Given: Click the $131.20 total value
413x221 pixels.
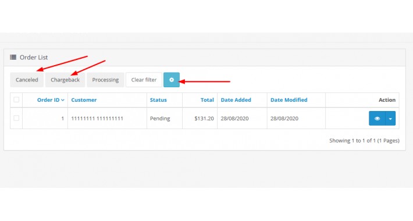Looking at the screenshot, I should (x=204, y=119).
